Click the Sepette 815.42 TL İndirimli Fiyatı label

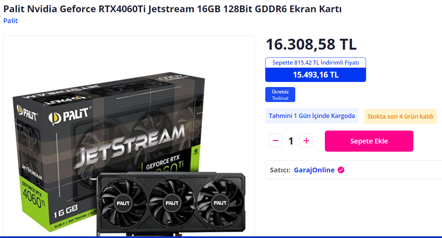[316, 63]
